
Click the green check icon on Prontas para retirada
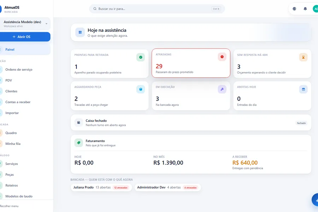coord(141,57)
